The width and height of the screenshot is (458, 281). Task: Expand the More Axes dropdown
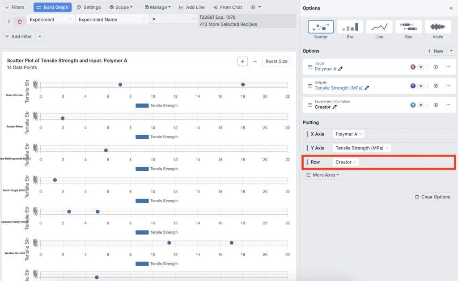point(322,175)
